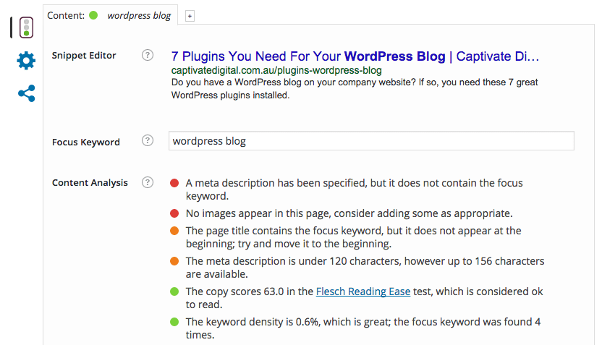The height and width of the screenshot is (345, 602).
Task: Click the Focus Keyword help icon
Action: [x=148, y=140]
